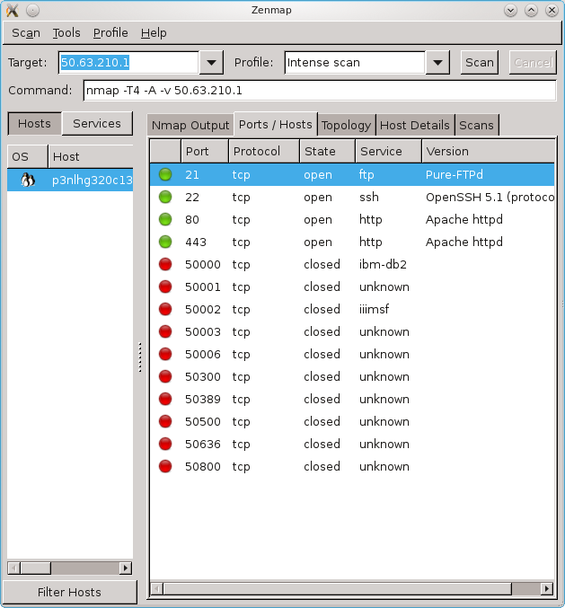Click the red closed icon for port 50002

[165, 310]
